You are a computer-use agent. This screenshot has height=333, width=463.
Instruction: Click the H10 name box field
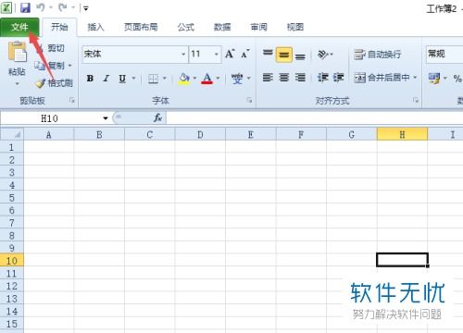[50, 118]
